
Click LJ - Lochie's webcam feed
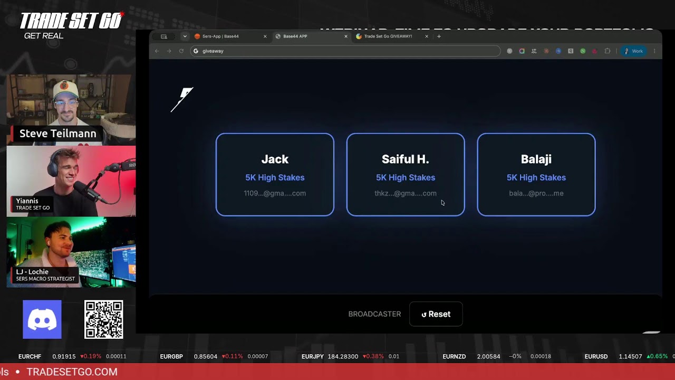(71, 253)
